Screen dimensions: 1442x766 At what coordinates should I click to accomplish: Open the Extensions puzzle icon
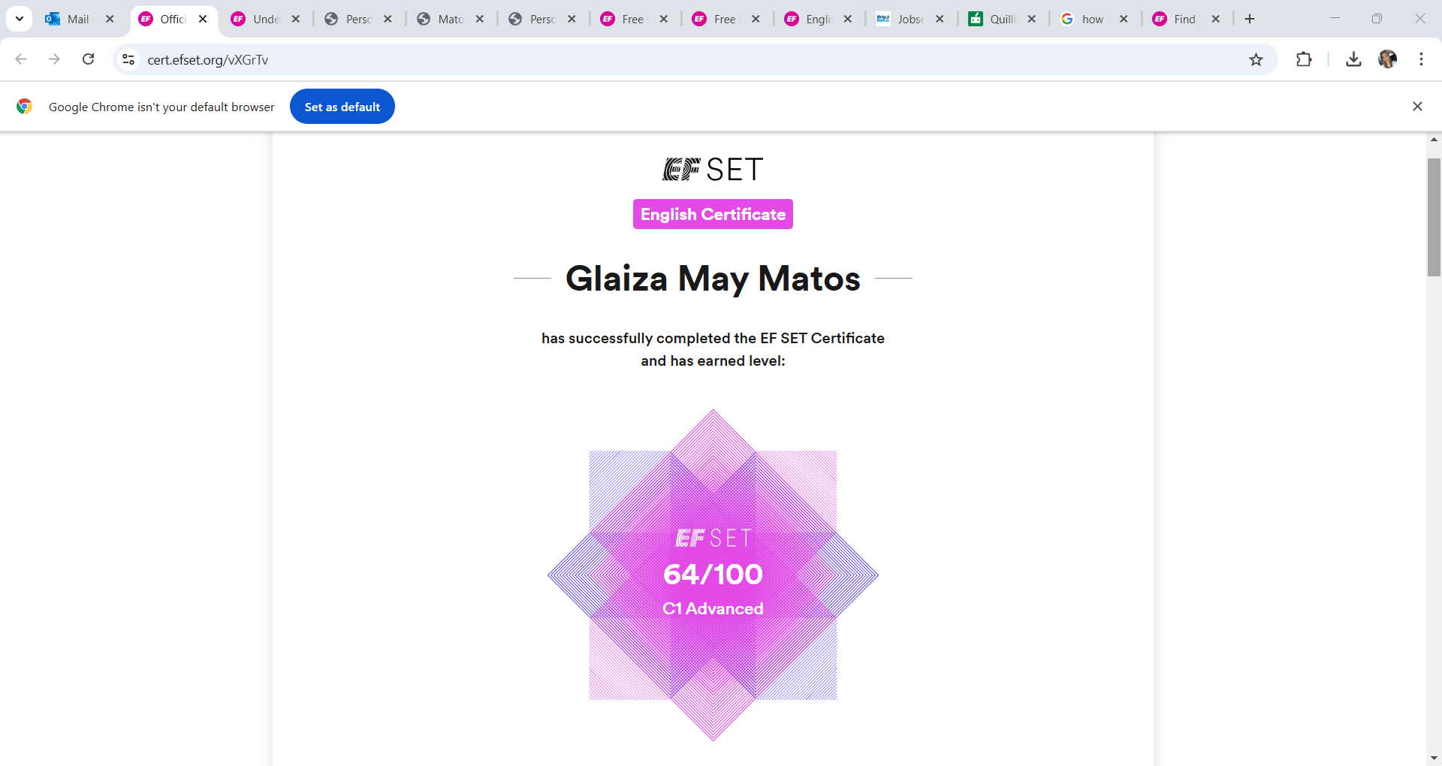tap(1305, 59)
